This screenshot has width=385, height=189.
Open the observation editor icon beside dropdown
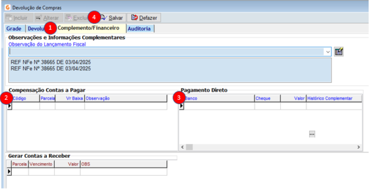click(x=338, y=51)
